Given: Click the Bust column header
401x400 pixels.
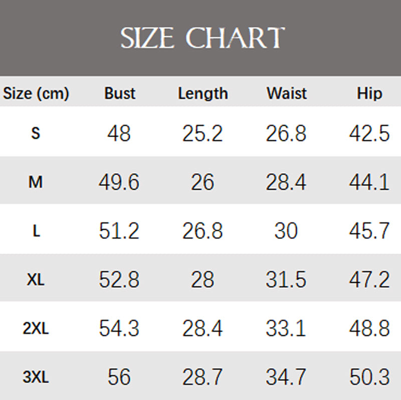Looking at the screenshot, I should [x=120, y=93].
